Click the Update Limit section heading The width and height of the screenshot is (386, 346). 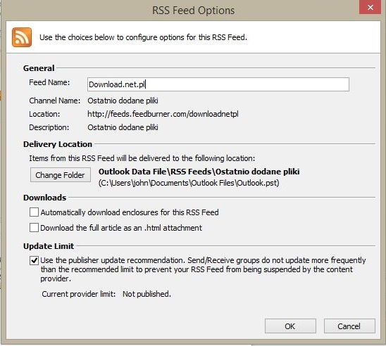(x=49, y=246)
